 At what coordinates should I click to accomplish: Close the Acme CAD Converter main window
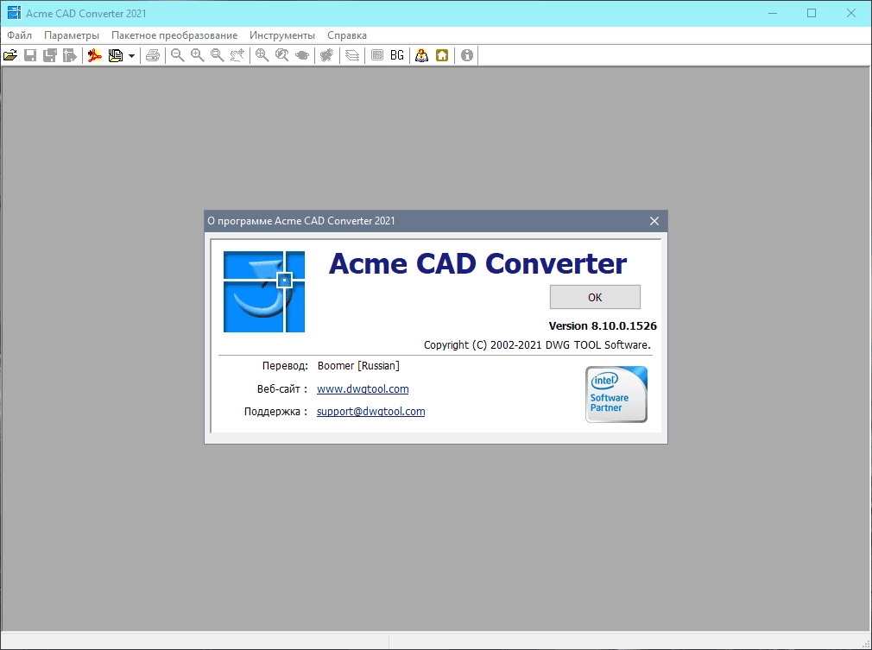851,13
